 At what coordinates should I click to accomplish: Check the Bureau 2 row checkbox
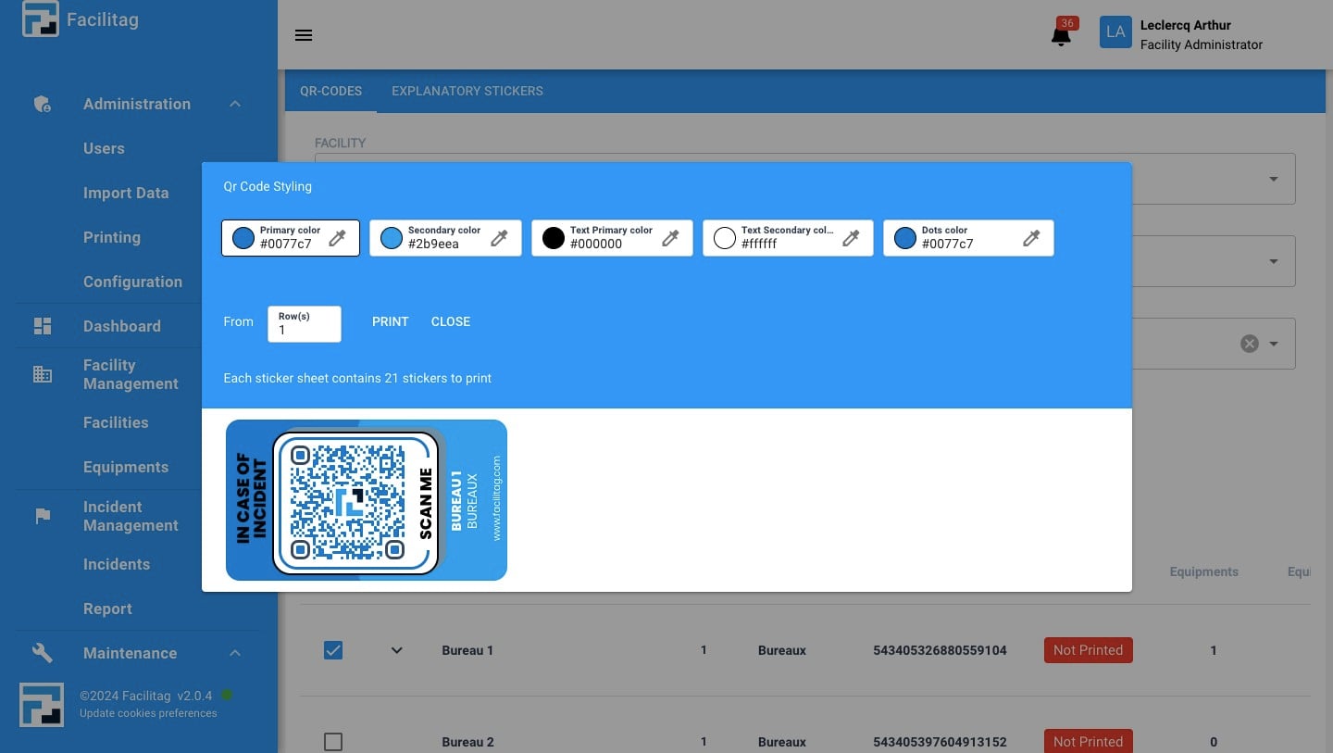(x=333, y=742)
